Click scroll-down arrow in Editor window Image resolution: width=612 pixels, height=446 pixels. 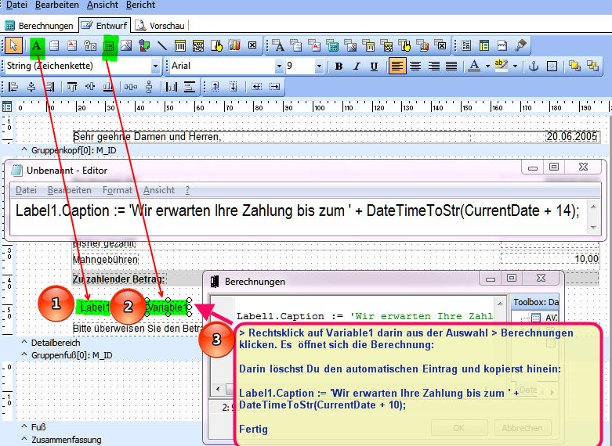click(593, 227)
